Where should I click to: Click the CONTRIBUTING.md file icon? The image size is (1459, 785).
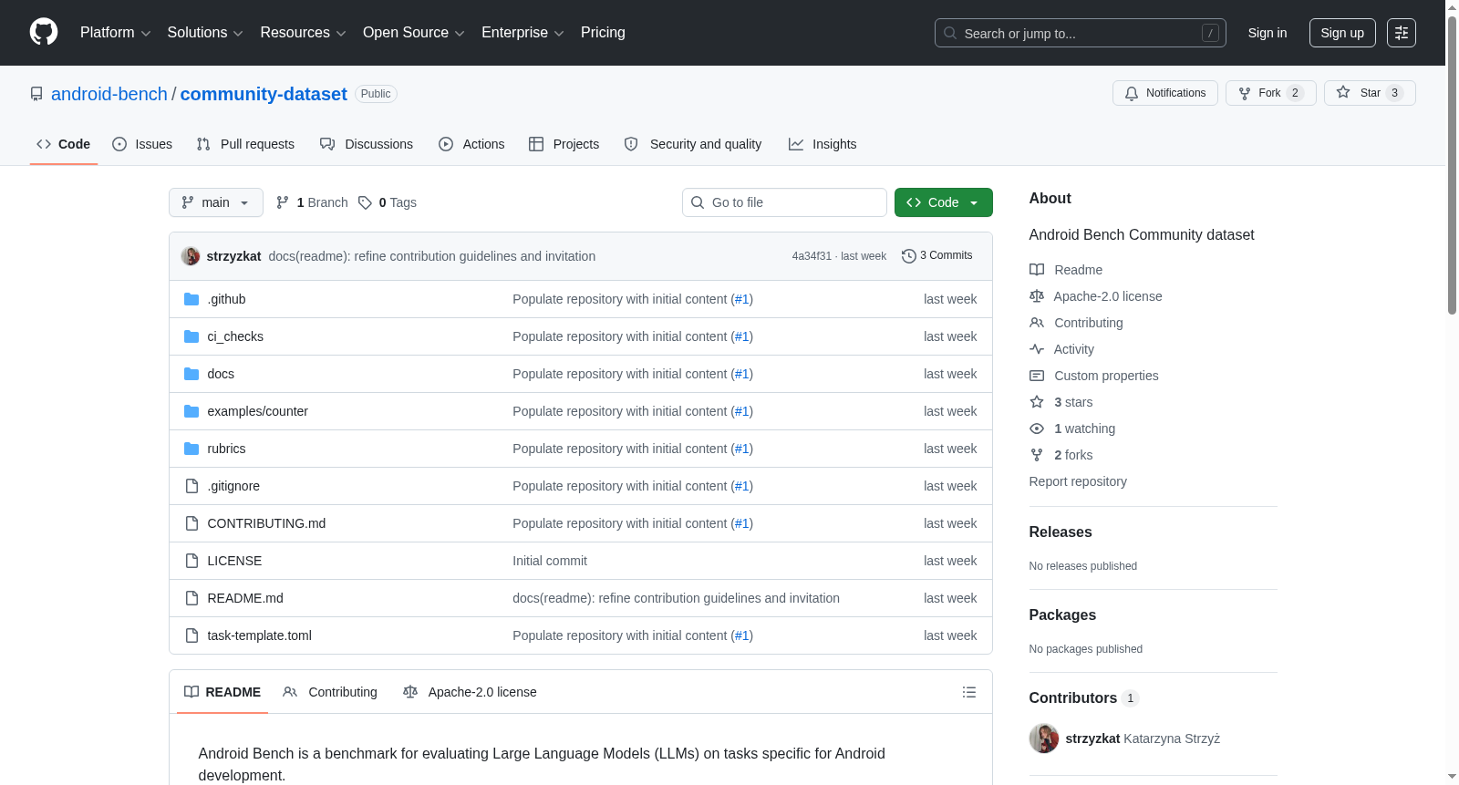[191, 523]
